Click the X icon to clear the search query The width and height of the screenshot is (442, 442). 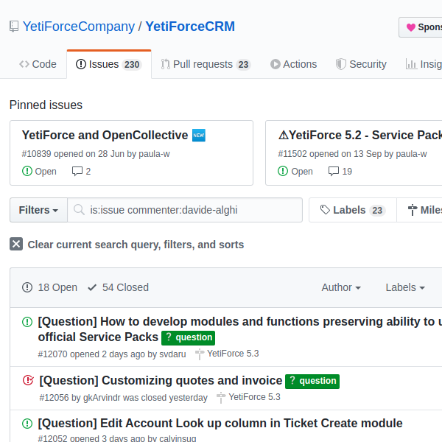coord(16,244)
